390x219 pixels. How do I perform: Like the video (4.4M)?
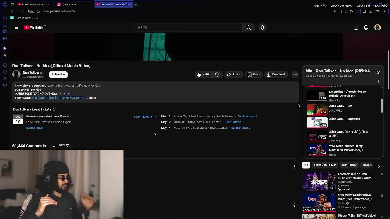[x=203, y=75]
